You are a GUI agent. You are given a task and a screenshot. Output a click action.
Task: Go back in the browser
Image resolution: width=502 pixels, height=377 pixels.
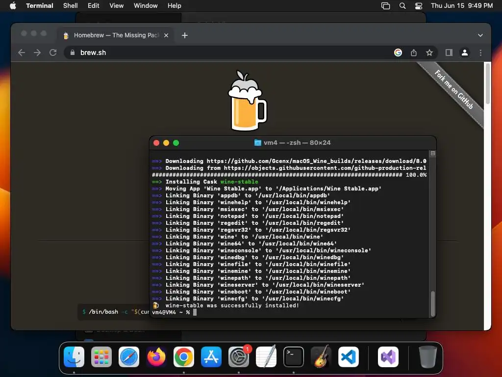pos(22,53)
